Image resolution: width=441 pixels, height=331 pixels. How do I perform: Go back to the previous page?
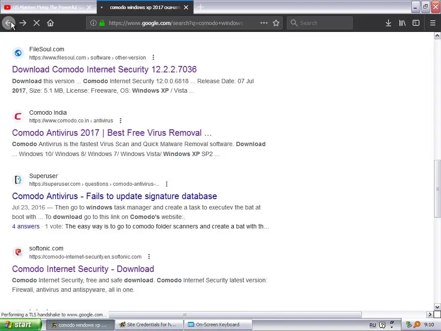(8, 23)
